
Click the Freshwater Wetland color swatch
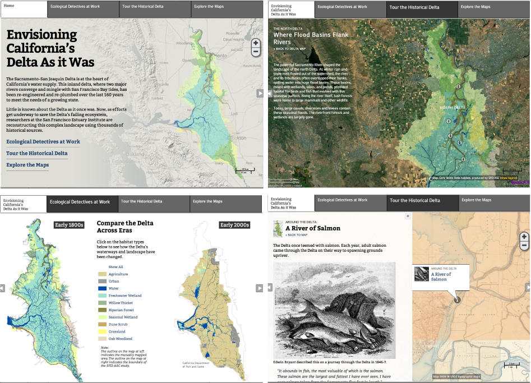tap(102, 296)
